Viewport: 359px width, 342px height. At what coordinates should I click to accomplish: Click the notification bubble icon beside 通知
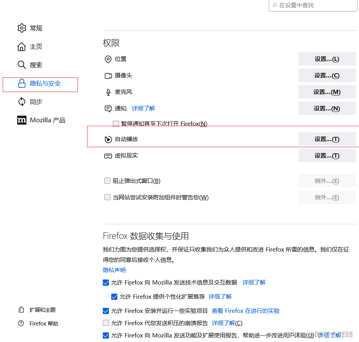[x=108, y=109]
